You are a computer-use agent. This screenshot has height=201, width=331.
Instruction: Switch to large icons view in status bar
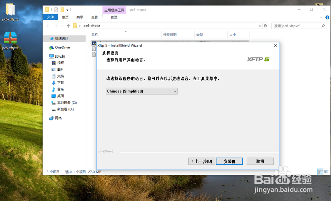coord(326,171)
